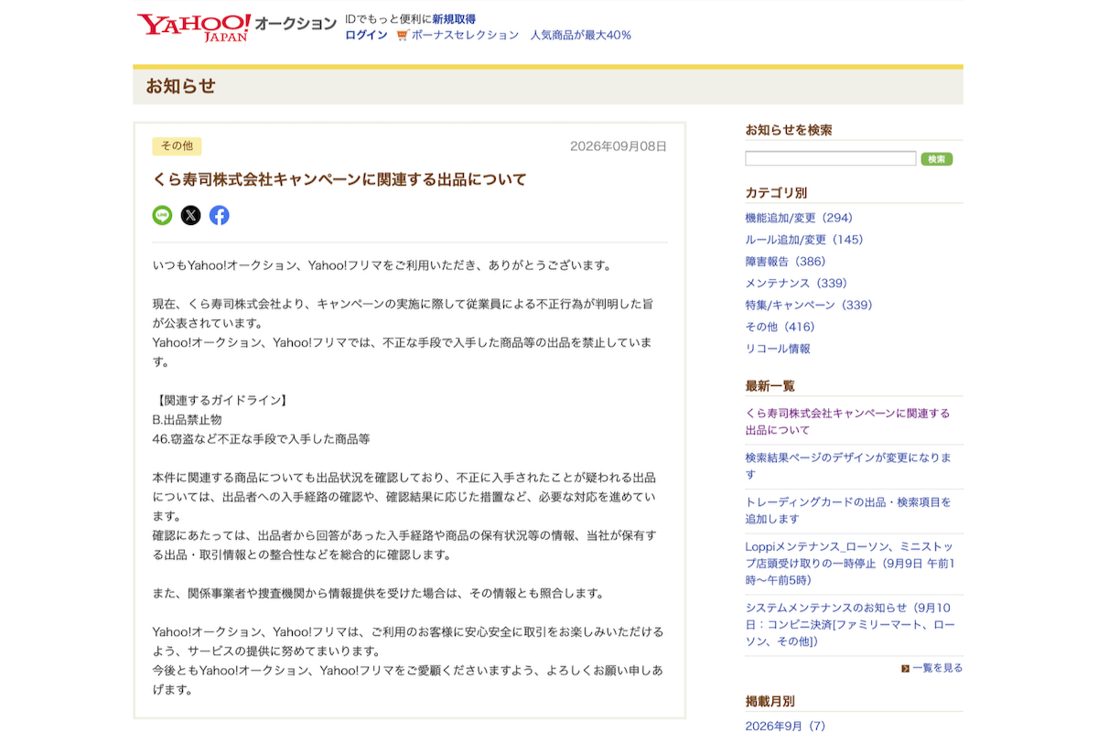
Task: Open category 特集/キャンペーン（339）
Action: click(x=809, y=305)
